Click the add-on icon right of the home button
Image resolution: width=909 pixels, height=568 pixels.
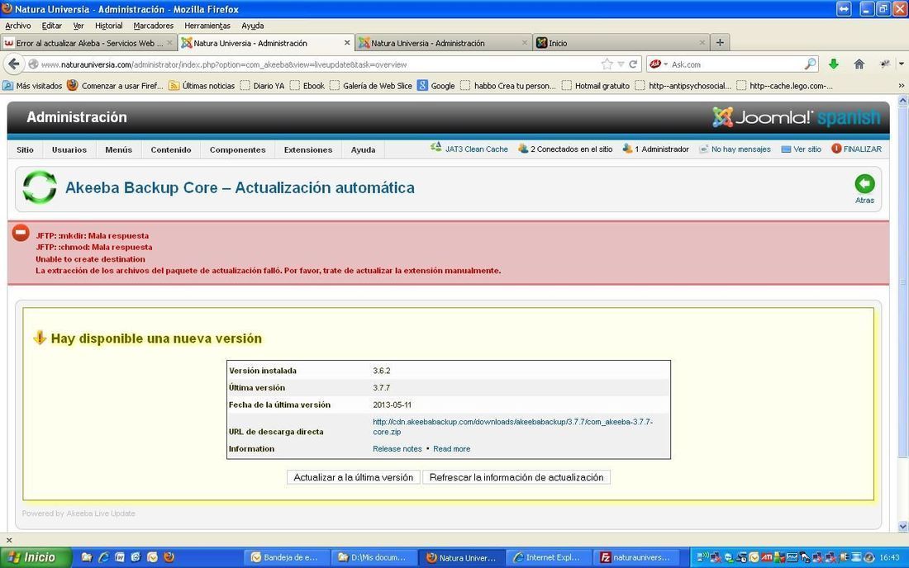click(x=885, y=64)
